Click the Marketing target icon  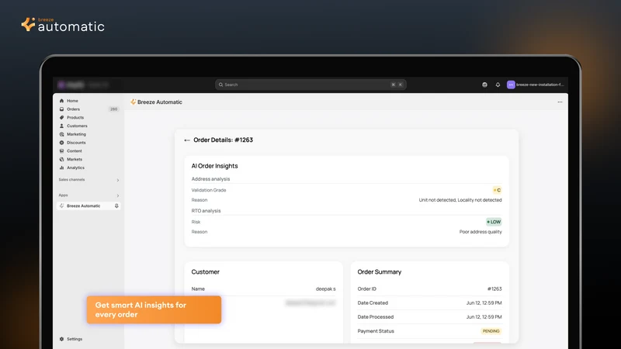pos(62,134)
